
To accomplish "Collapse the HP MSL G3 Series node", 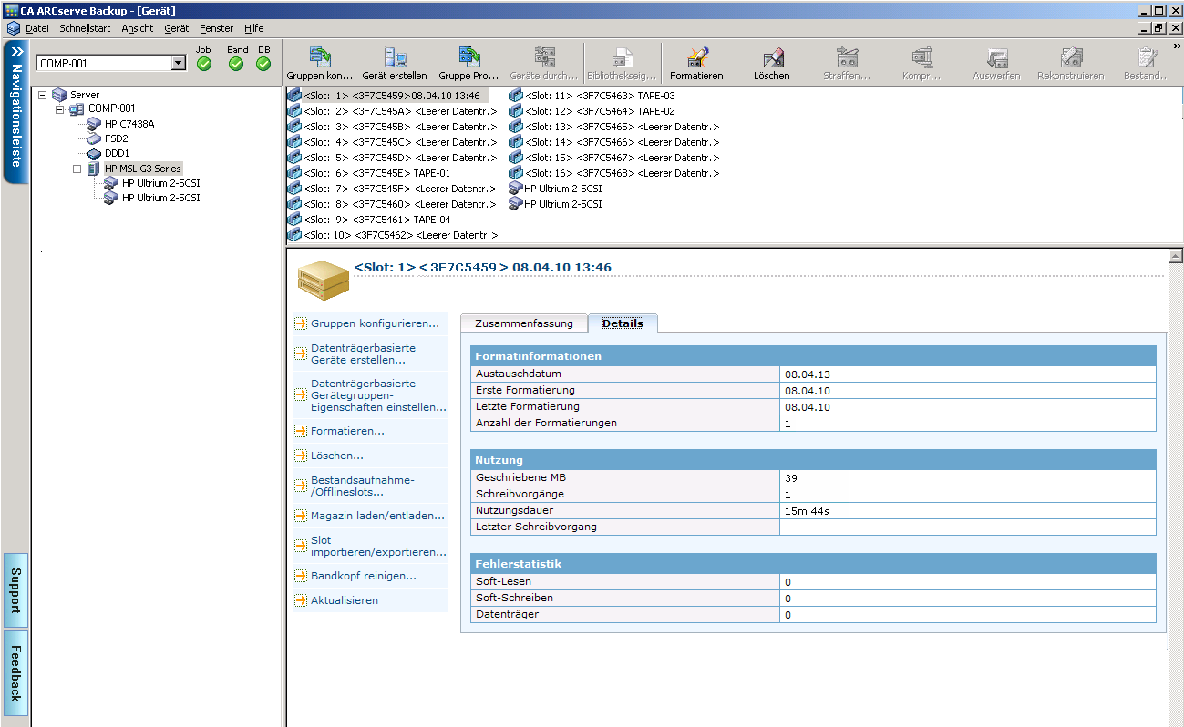I will tap(77, 169).
